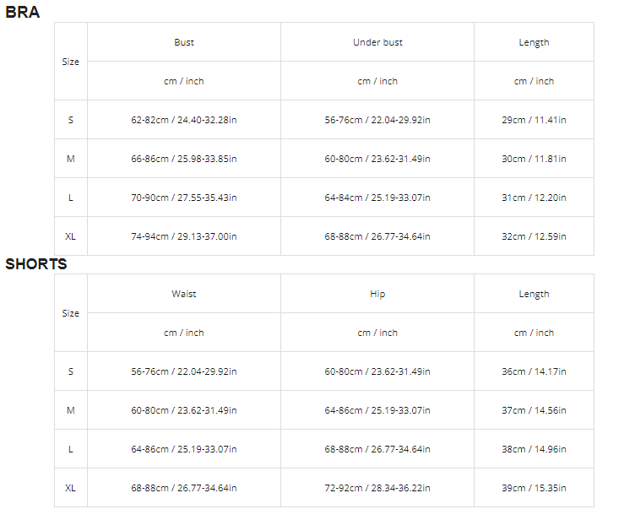Click the BRA section heading
635x520 pixels.
23,12
